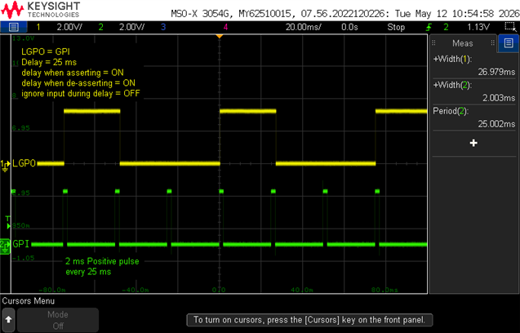
Task: Click trigger level 1.13V
Action: tap(478, 27)
